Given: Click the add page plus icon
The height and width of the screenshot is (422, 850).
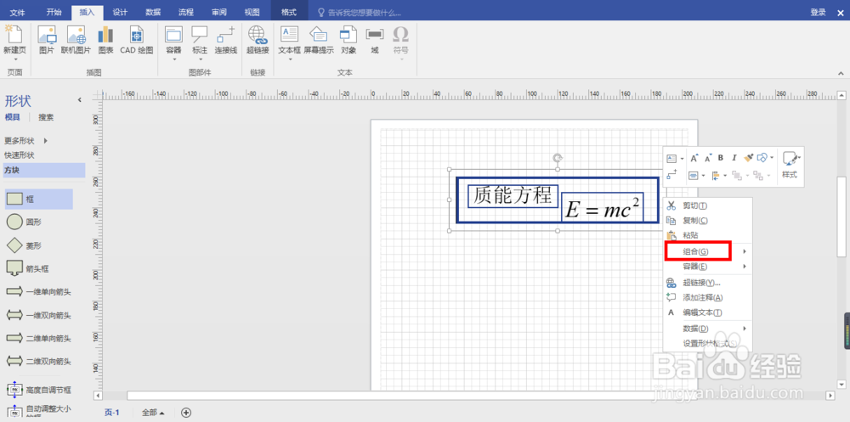Looking at the screenshot, I should click(186, 413).
